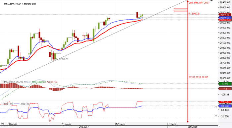
Task: Close the RSI indicator panel
Action: [x=2, y=103]
